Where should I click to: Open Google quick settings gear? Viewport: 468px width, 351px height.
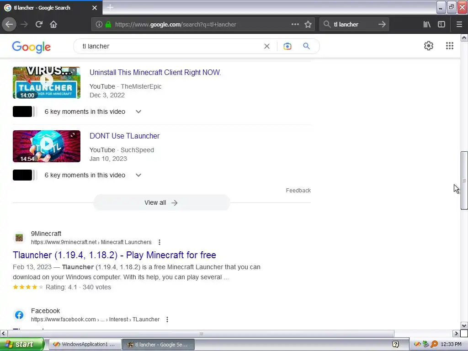[429, 46]
